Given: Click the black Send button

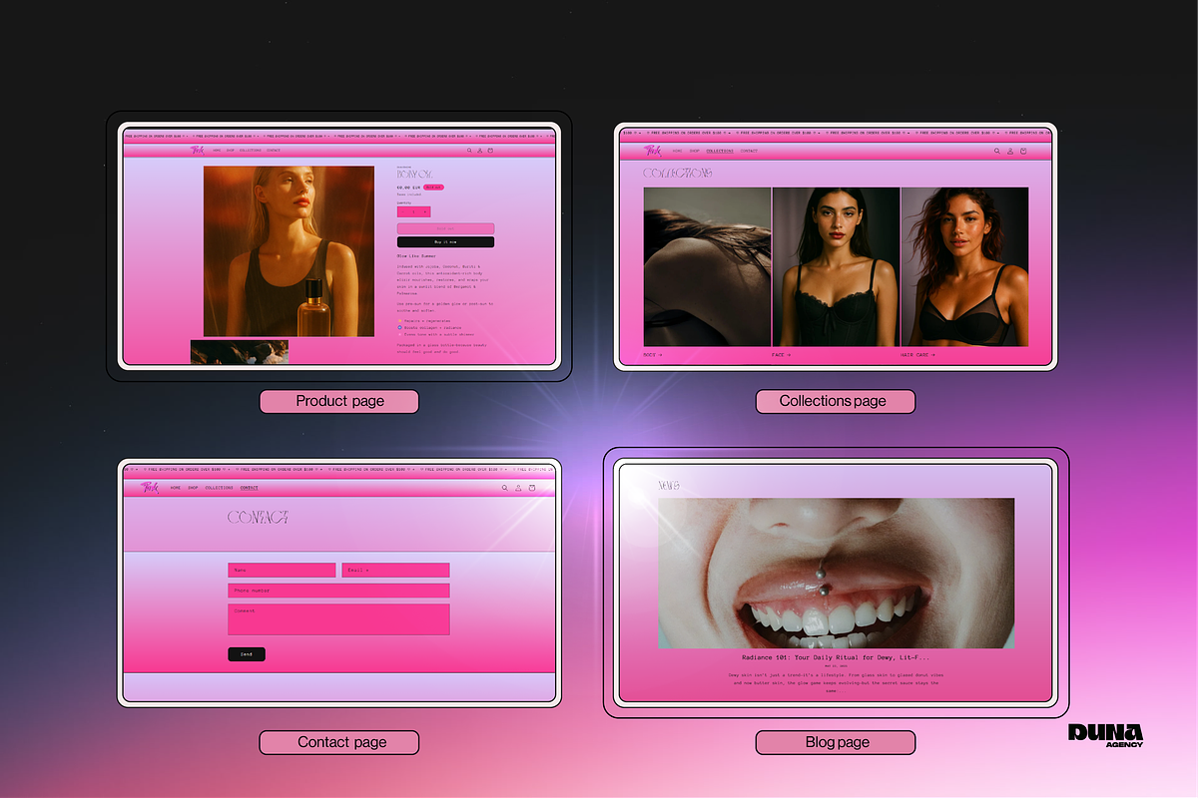Looking at the screenshot, I should pos(247,654).
